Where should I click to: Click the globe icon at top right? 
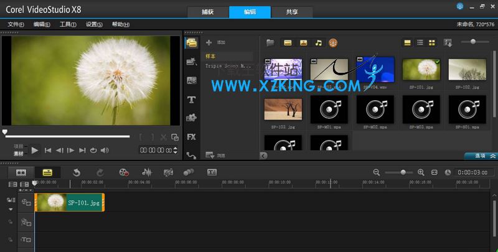(x=460, y=6)
